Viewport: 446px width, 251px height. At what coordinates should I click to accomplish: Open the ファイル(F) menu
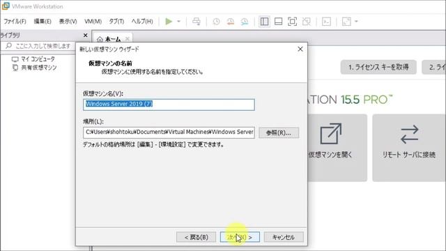15,22
